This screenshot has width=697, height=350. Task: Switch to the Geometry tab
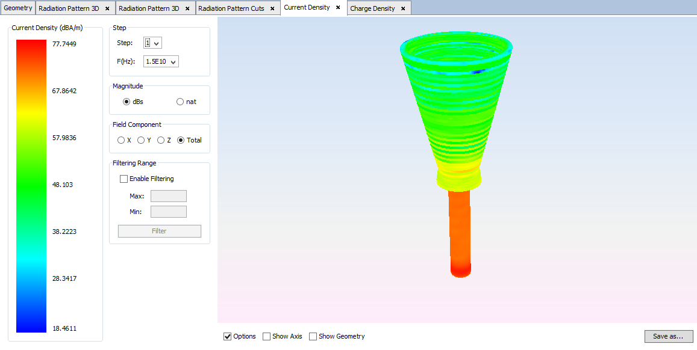(x=18, y=8)
